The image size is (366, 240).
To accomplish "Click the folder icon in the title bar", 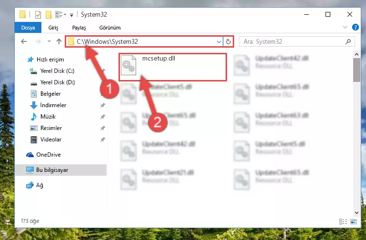I will pyautogui.click(x=22, y=14).
